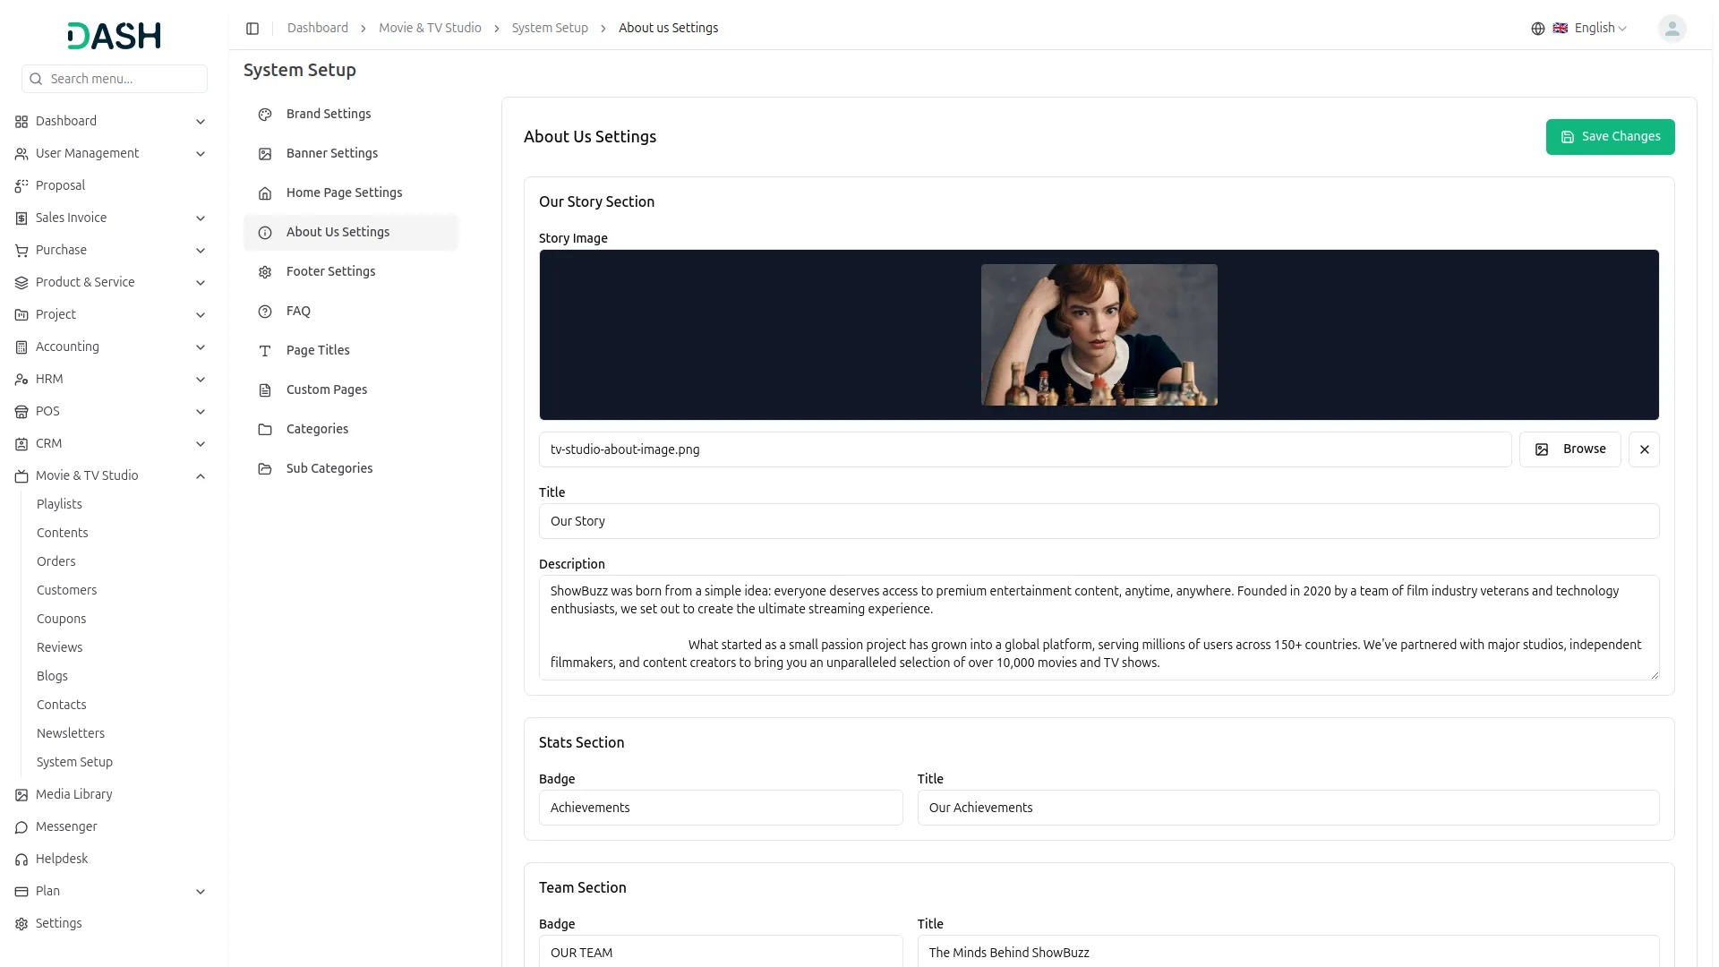Viewport: 1719px width, 967px height.
Task: Click the Save Changes button
Action: coord(1610,136)
